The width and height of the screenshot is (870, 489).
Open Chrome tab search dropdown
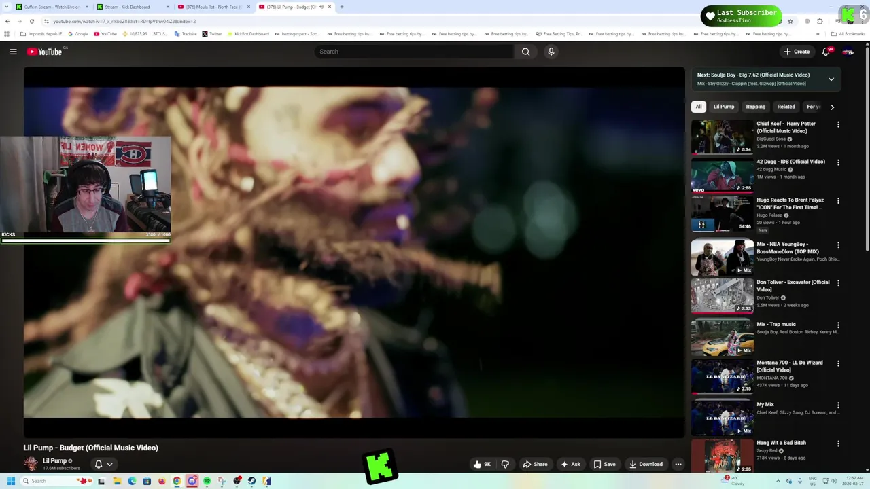point(7,7)
